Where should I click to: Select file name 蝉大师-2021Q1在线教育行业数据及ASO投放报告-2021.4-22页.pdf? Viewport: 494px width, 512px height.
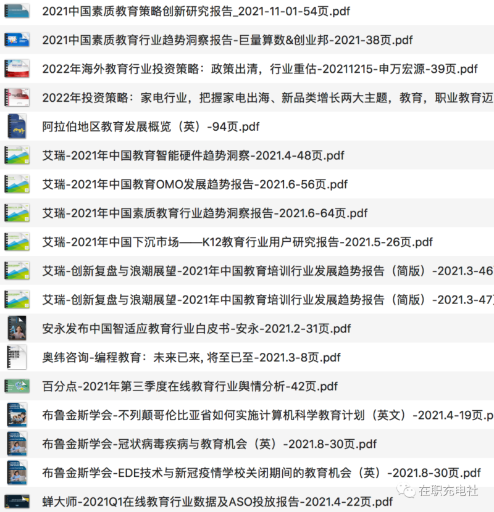tap(217, 502)
